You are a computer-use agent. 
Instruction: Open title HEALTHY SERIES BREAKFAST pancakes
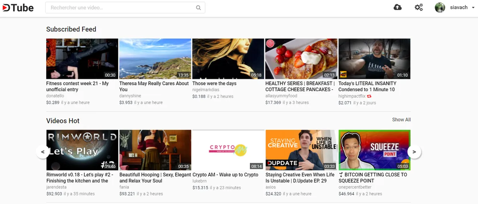[x=300, y=86]
